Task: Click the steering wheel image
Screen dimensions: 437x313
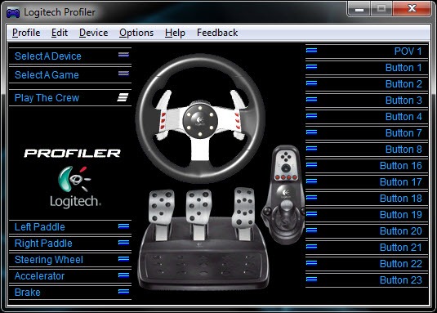Action: coord(200,118)
